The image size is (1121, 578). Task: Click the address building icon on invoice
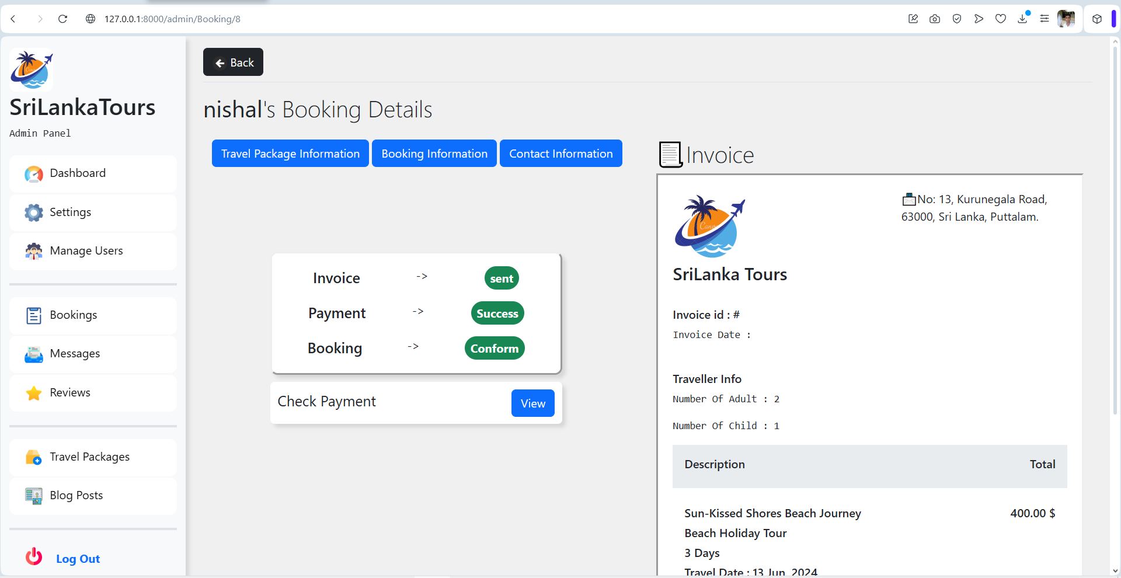(x=909, y=200)
